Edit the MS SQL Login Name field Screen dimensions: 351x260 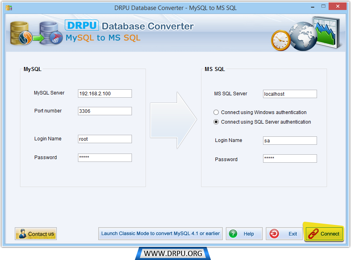pos(290,141)
